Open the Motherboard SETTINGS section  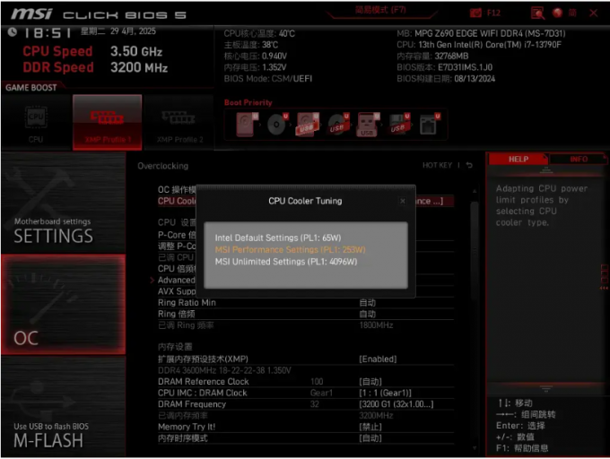(x=63, y=230)
